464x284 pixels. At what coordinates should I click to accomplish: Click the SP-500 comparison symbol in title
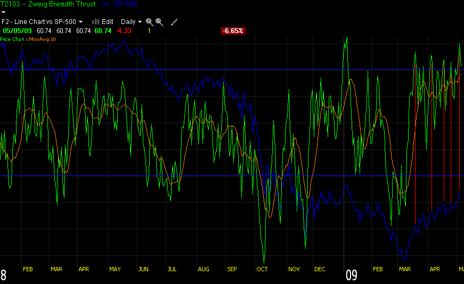(x=126, y=4)
